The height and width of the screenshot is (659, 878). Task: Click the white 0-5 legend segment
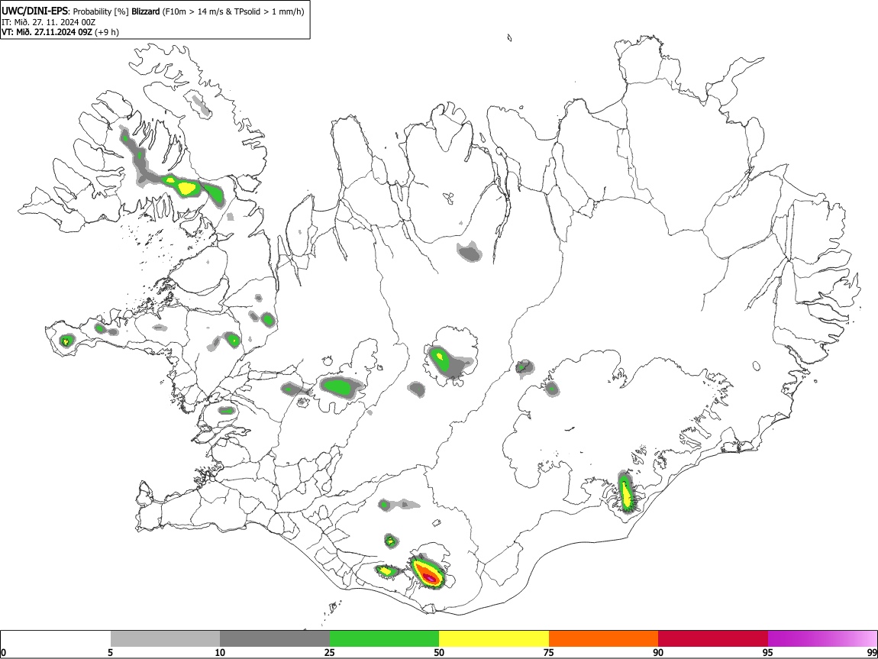(x=56, y=638)
